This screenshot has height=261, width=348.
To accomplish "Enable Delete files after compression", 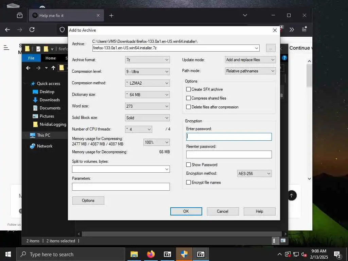I will click(188, 107).
